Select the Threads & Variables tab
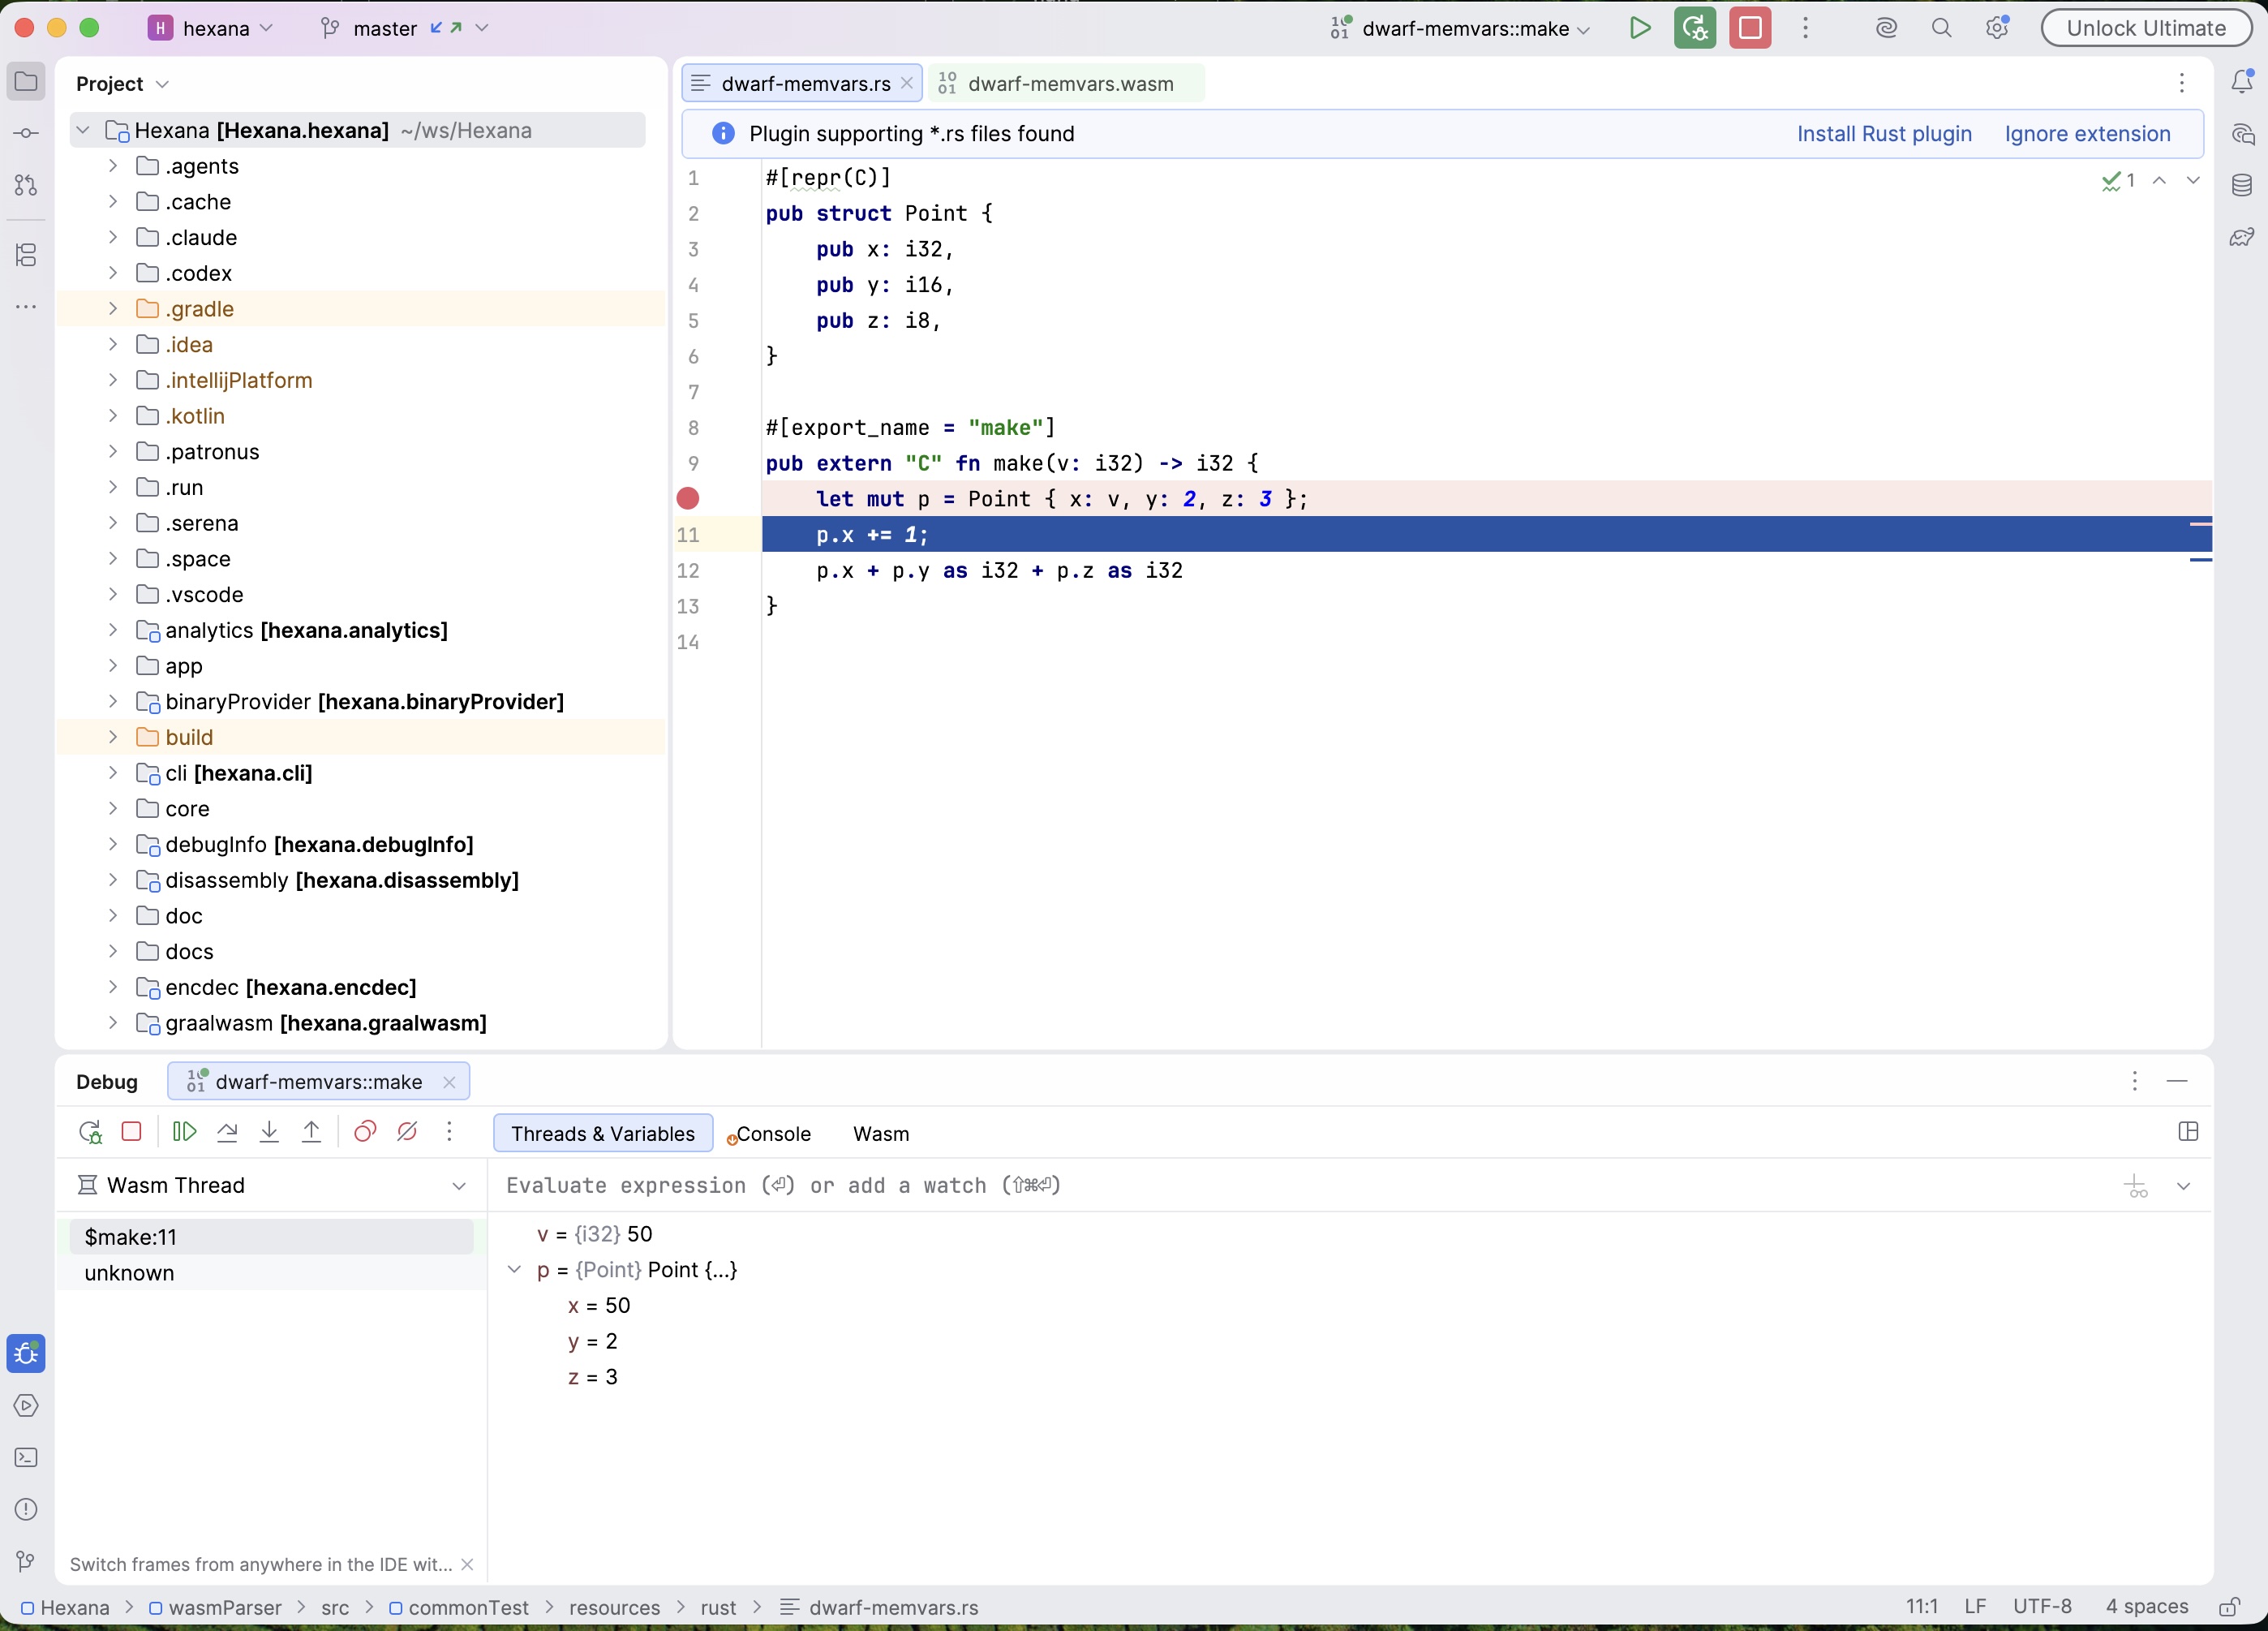Screen dimensions: 2268x1631 (x=603, y=1134)
